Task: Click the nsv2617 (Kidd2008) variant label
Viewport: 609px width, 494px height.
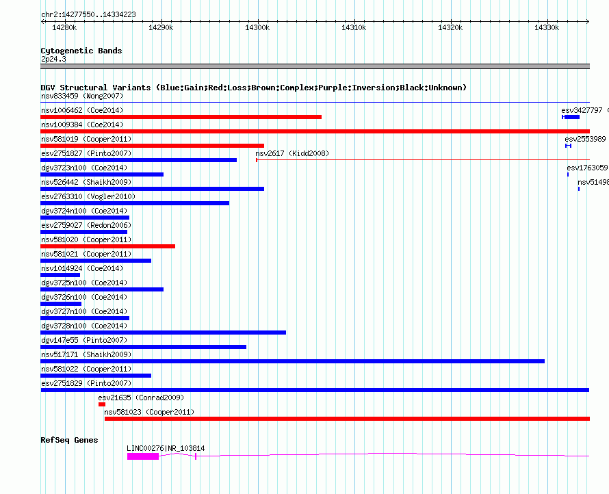Action: [292, 153]
